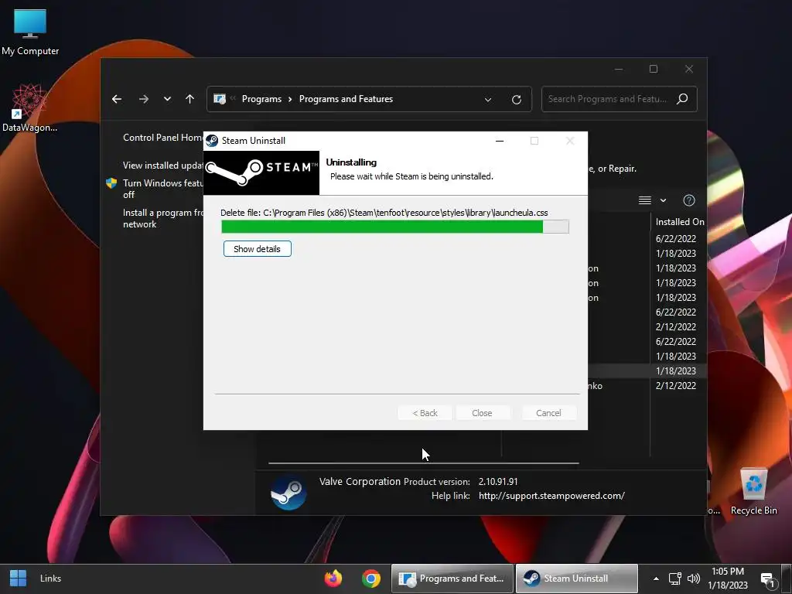Open the Windows Start button
792x594 pixels.
pyautogui.click(x=19, y=579)
